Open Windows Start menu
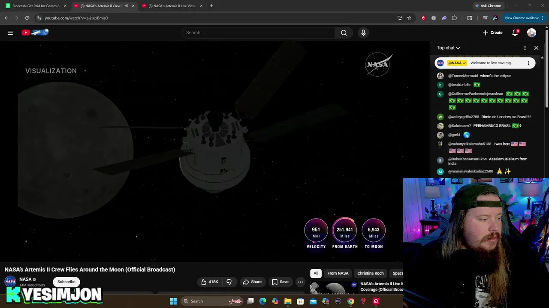The image size is (549, 308). (x=173, y=301)
